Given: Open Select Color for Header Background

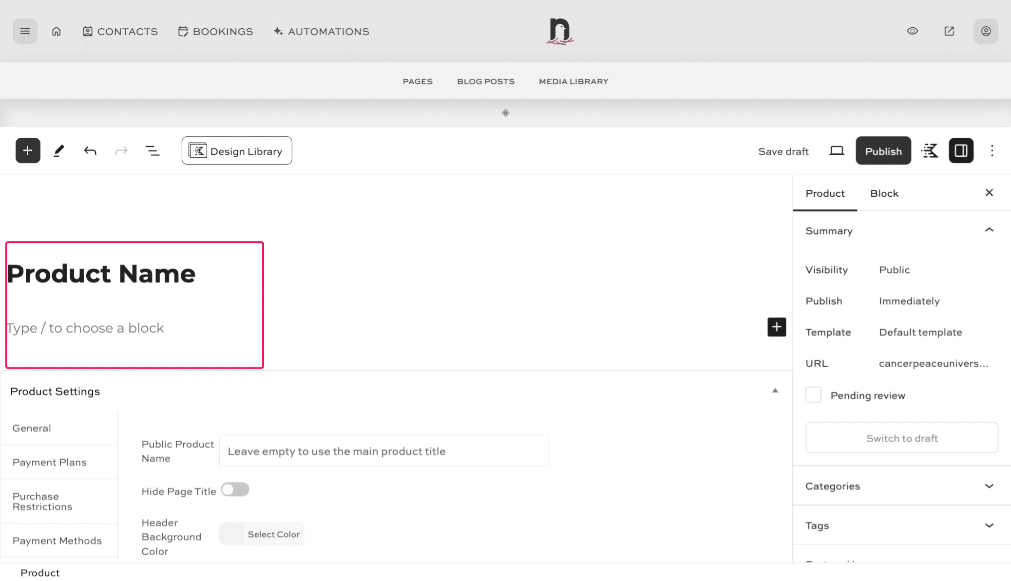Looking at the screenshot, I should (x=273, y=534).
